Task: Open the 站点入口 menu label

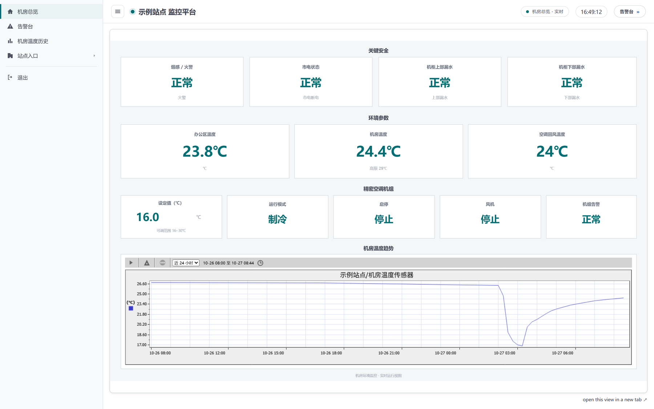Action: [28, 56]
